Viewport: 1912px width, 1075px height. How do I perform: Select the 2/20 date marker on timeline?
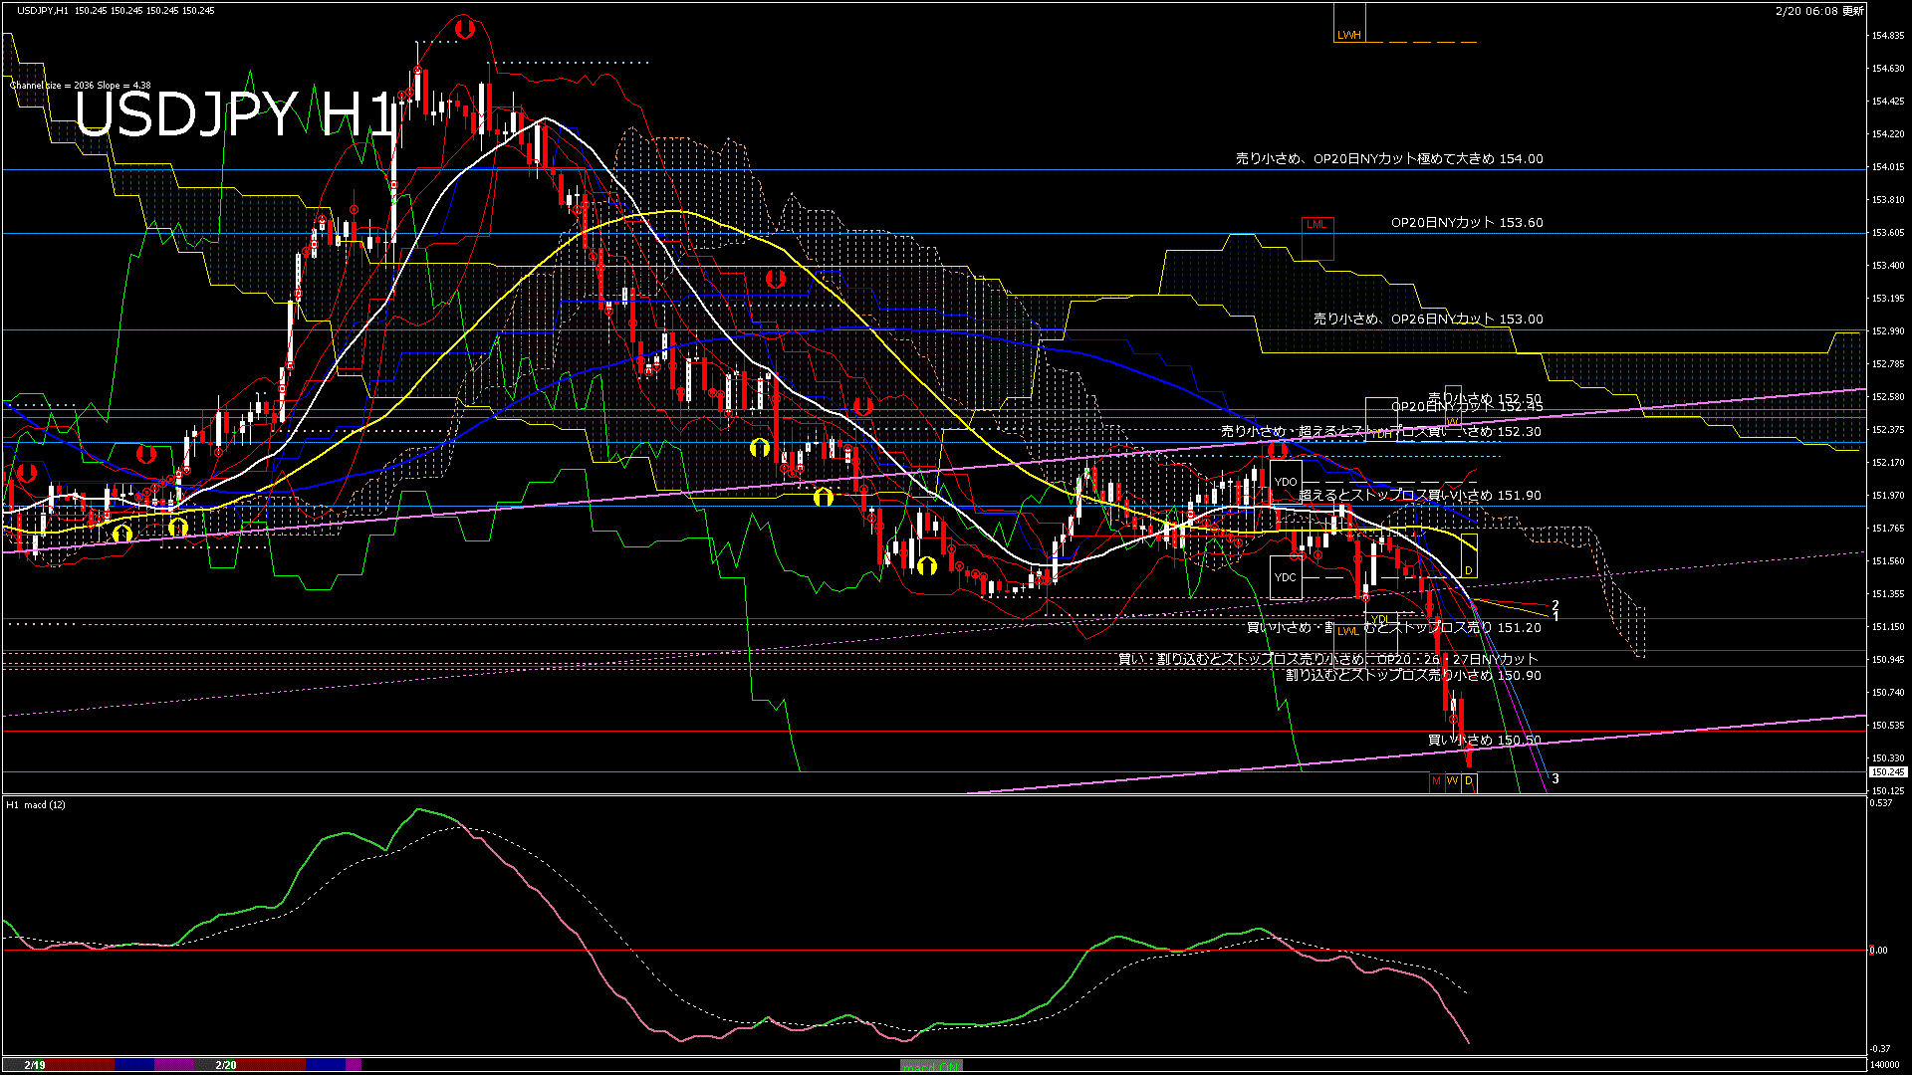point(226,1065)
